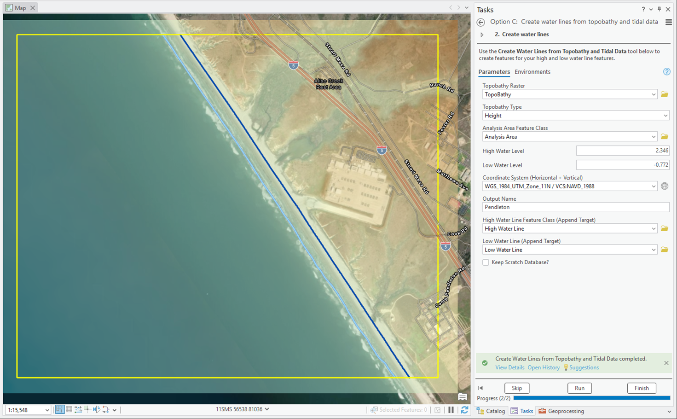
Task: Open View Details link
Action: 509,367
